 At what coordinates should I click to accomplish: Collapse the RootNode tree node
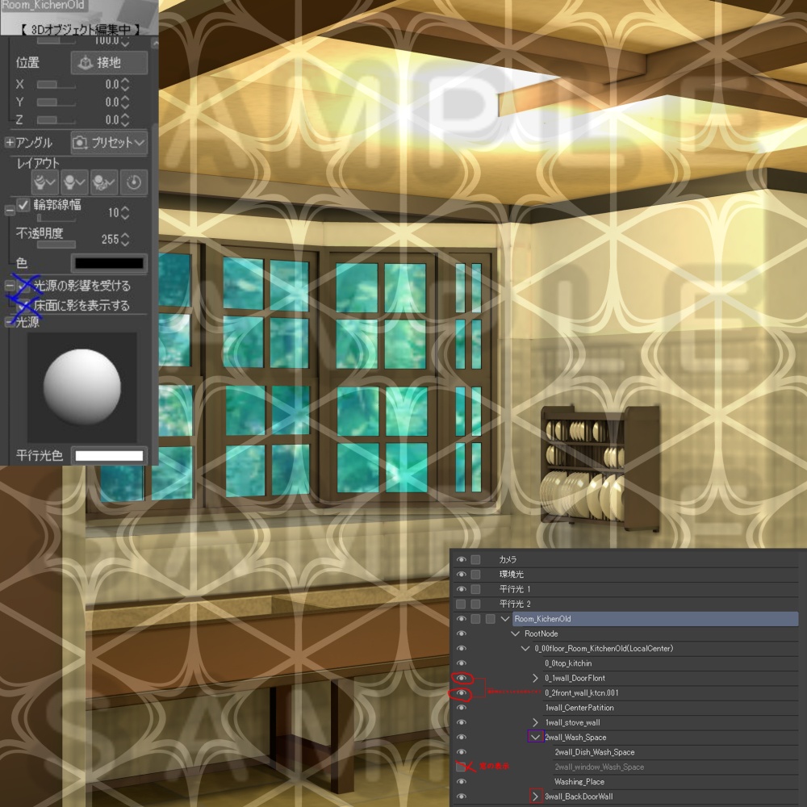pos(515,633)
